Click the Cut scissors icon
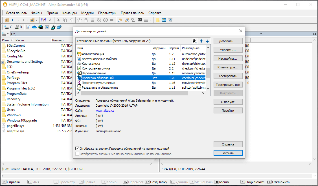The image size is (318, 186). (58, 20)
